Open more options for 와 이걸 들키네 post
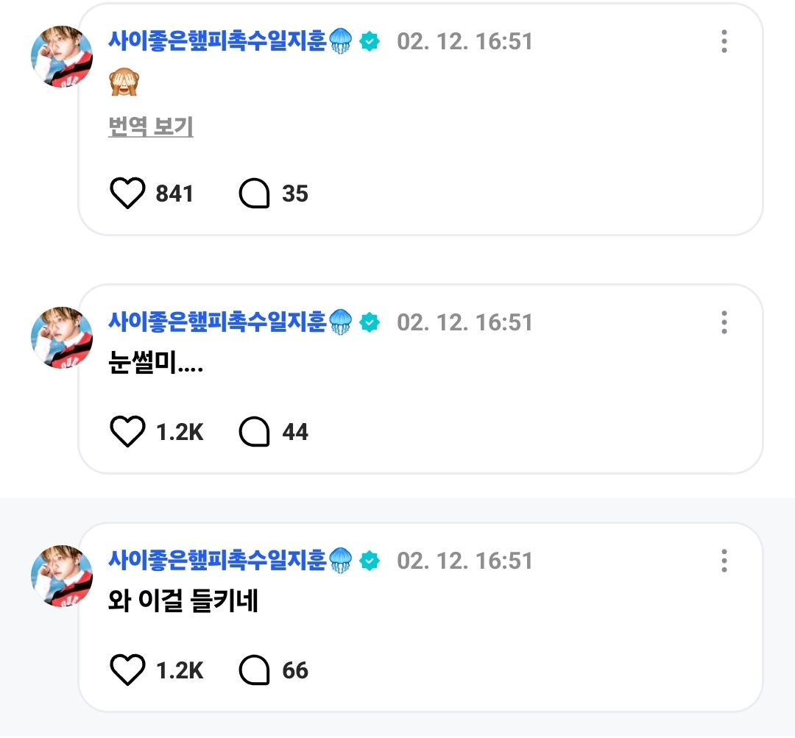This screenshot has height=738, width=795. [x=724, y=561]
